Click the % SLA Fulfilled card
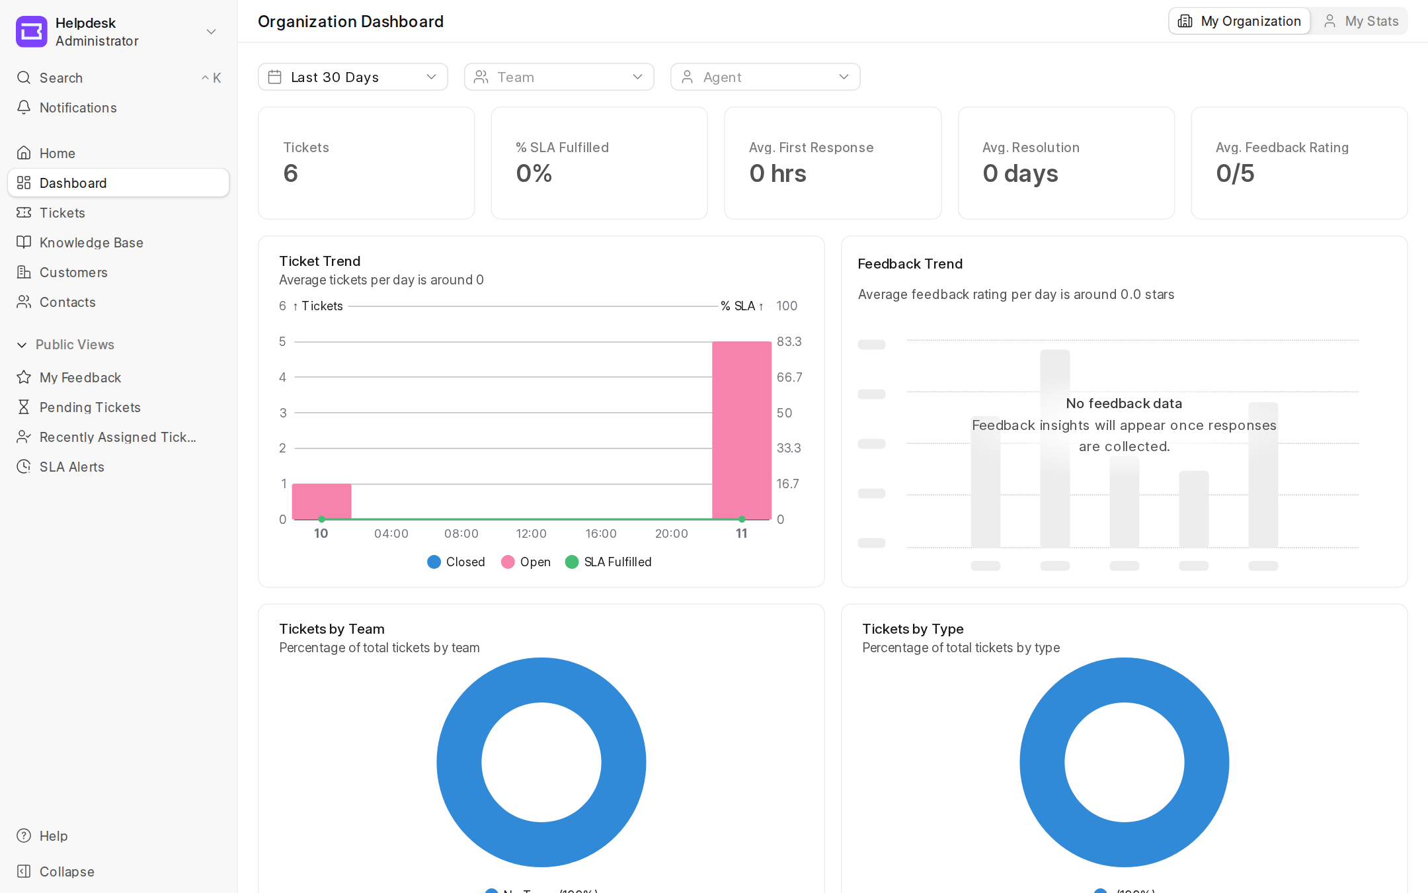Image resolution: width=1428 pixels, height=893 pixels. point(600,163)
